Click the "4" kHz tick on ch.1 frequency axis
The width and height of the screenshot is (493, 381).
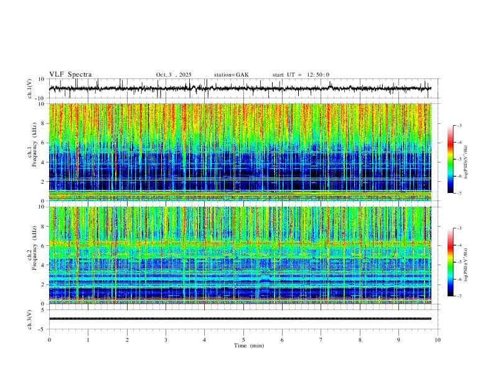[x=43, y=162]
